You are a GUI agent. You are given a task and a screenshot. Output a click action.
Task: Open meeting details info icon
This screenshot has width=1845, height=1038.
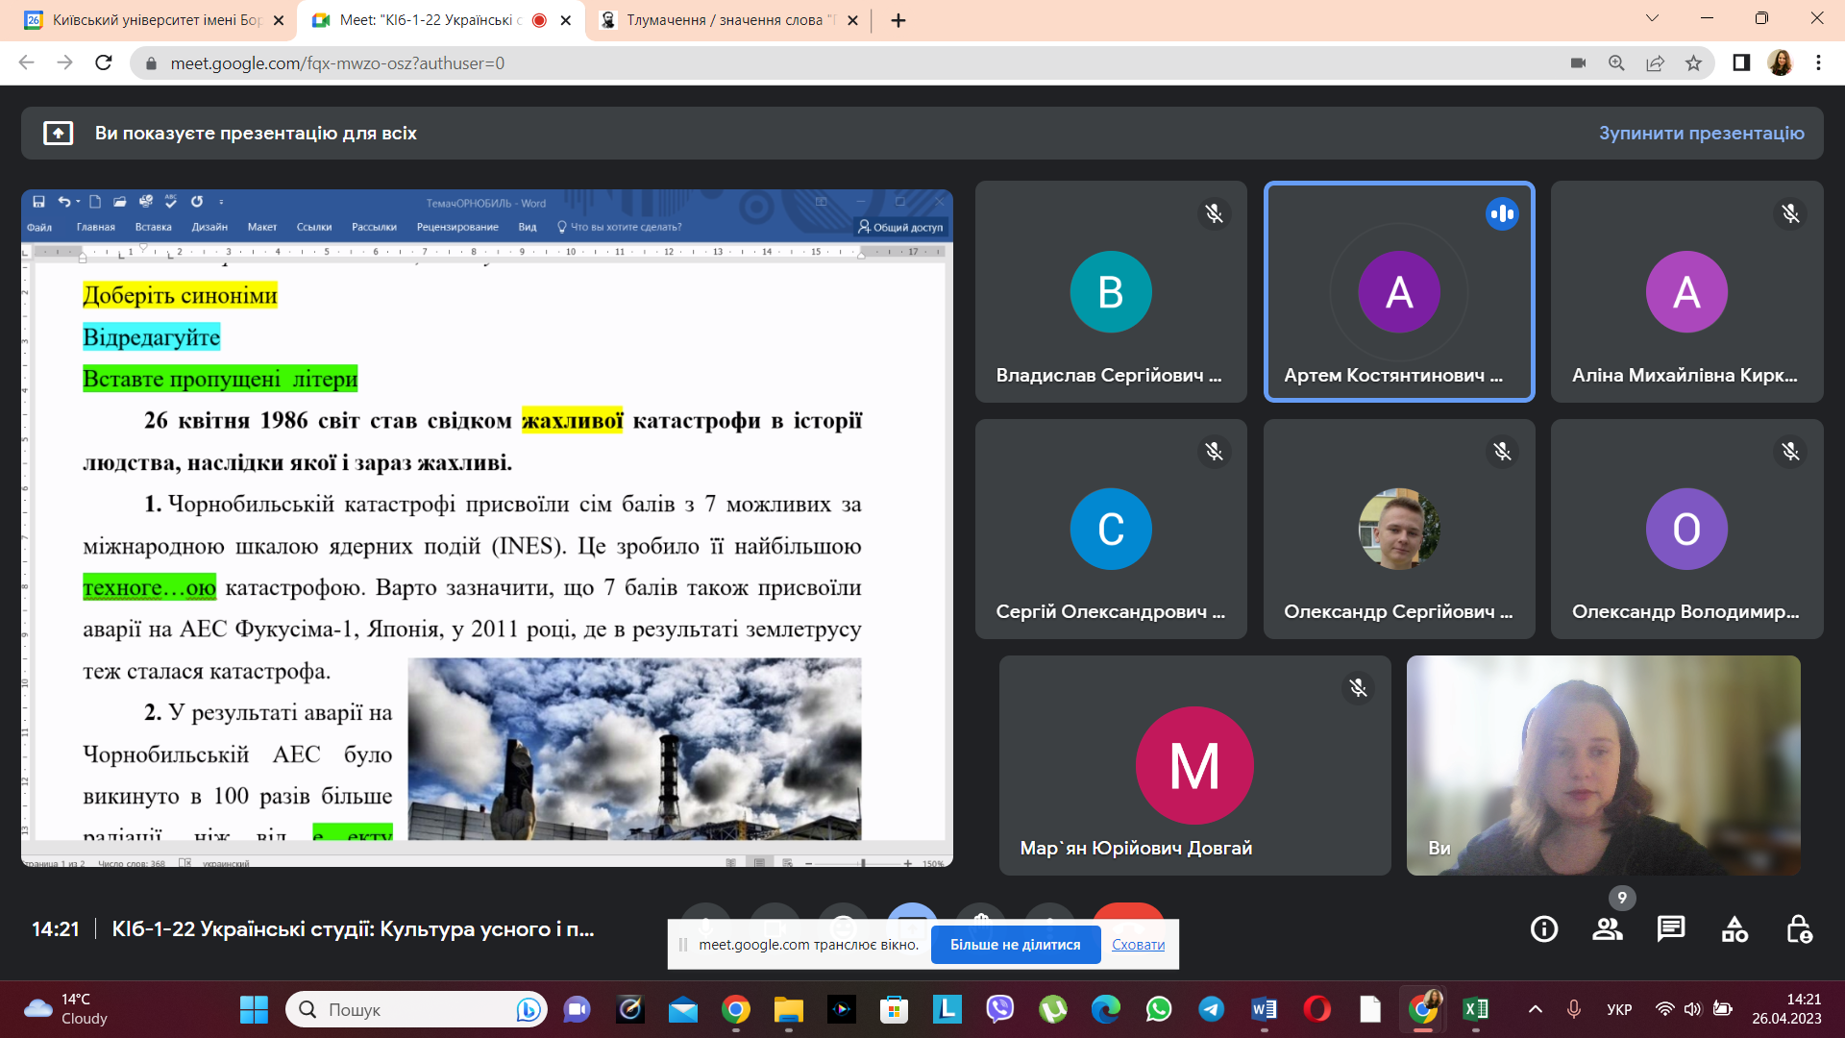tap(1544, 929)
